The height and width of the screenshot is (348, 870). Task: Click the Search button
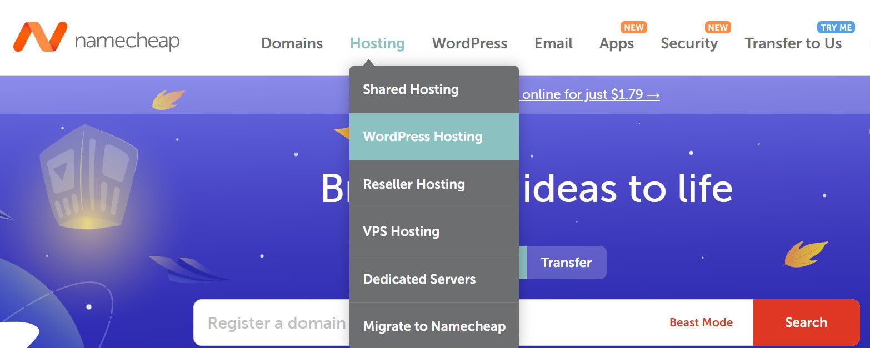(x=807, y=322)
